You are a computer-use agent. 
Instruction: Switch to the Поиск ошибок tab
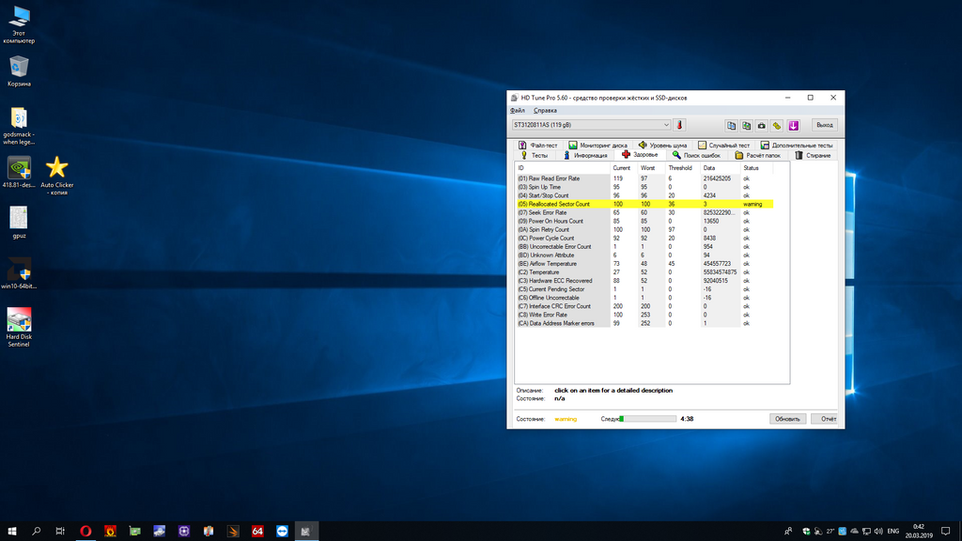coord(696,155)
